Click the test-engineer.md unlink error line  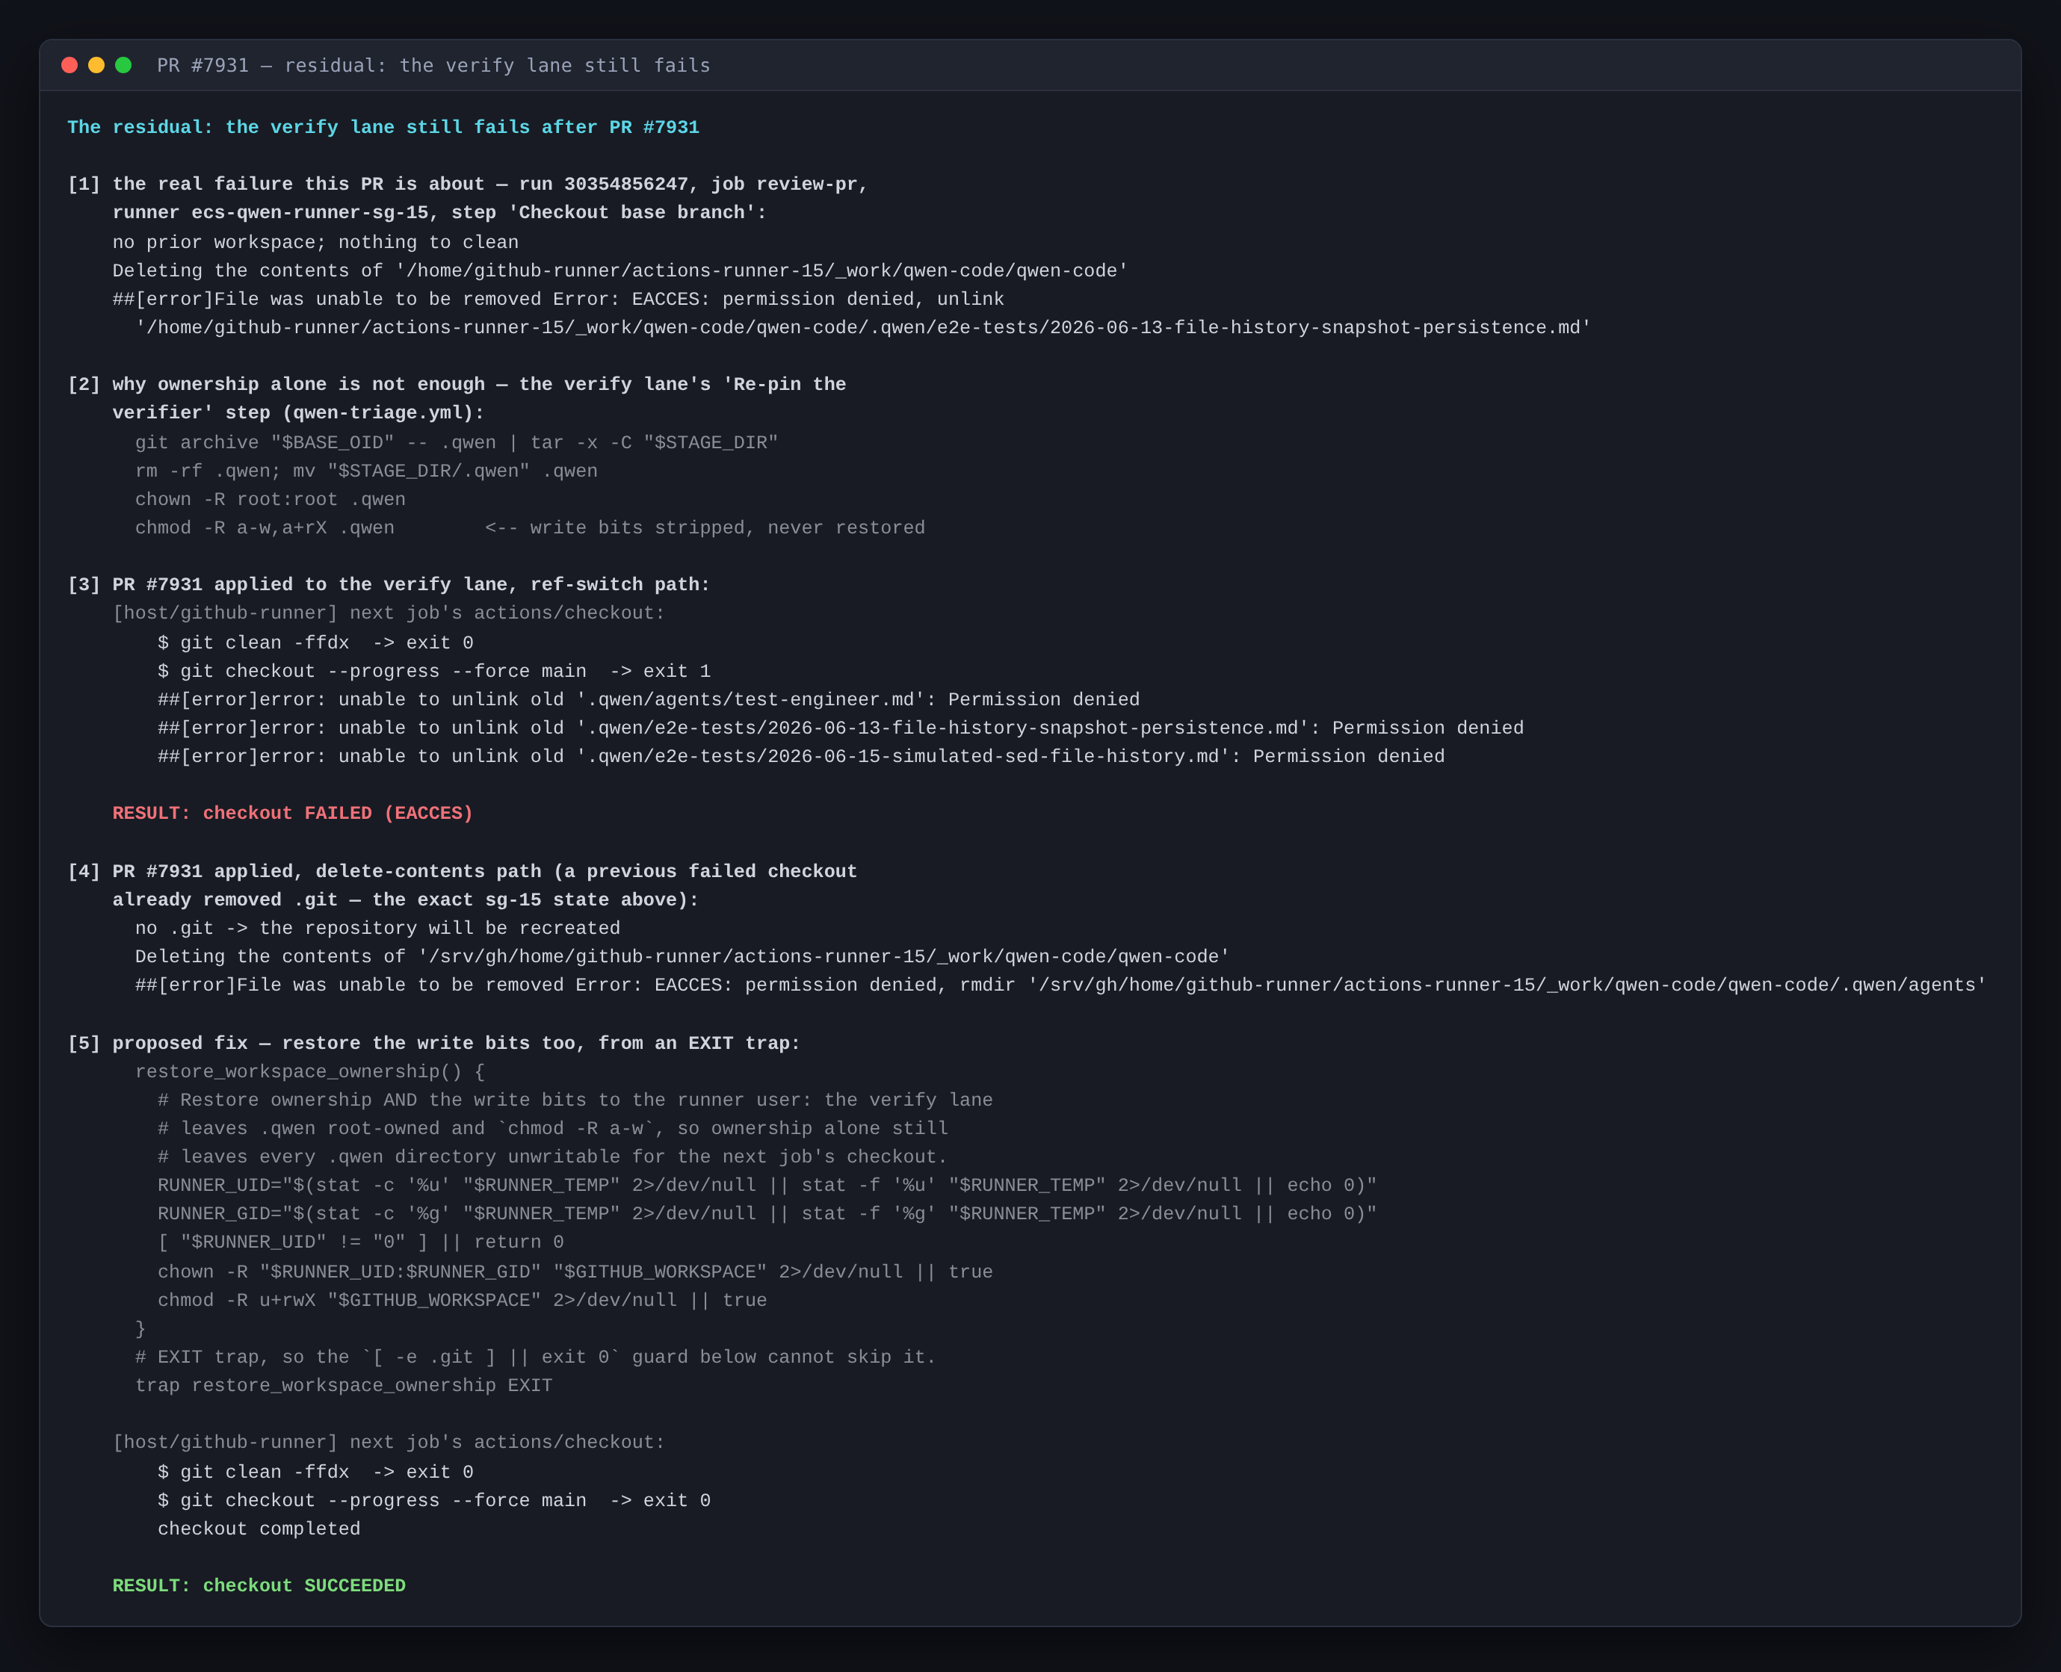(649, 699)
